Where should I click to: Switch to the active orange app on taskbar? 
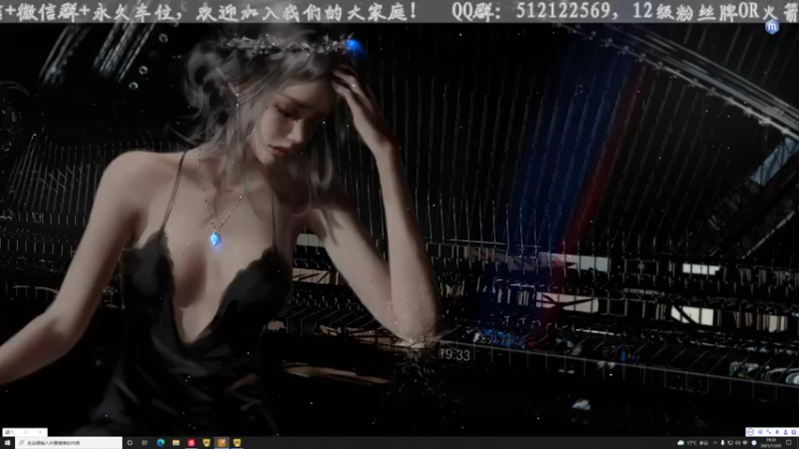click(x=222, y=443)
